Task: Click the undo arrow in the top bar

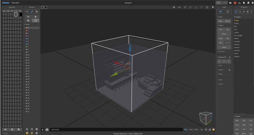Action: coord(219,3)
